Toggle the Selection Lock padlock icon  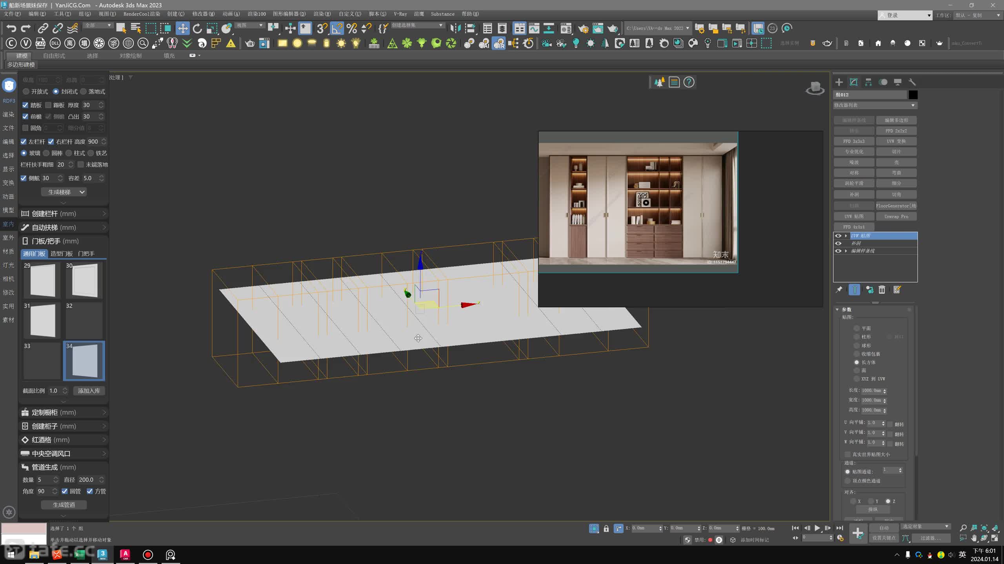606,528
